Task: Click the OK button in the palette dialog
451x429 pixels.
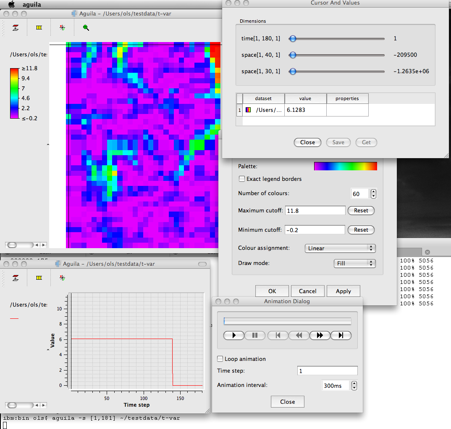Action: (272, 291)
